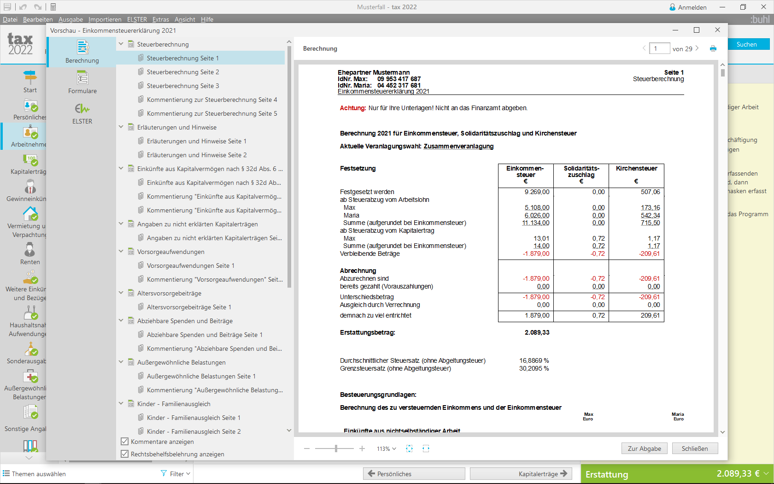This screenshot has height=484, width=774.
Task: Click the print icon in preview header
Action: click(713, 48)
